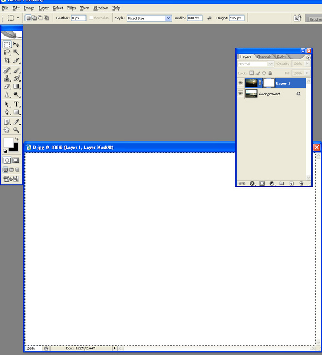Image resolution: width=322 pixels, height=355 pixels.
Task: Toggle Lock transparent pixels
Action: pyautogui.click(x=251, y=73)
